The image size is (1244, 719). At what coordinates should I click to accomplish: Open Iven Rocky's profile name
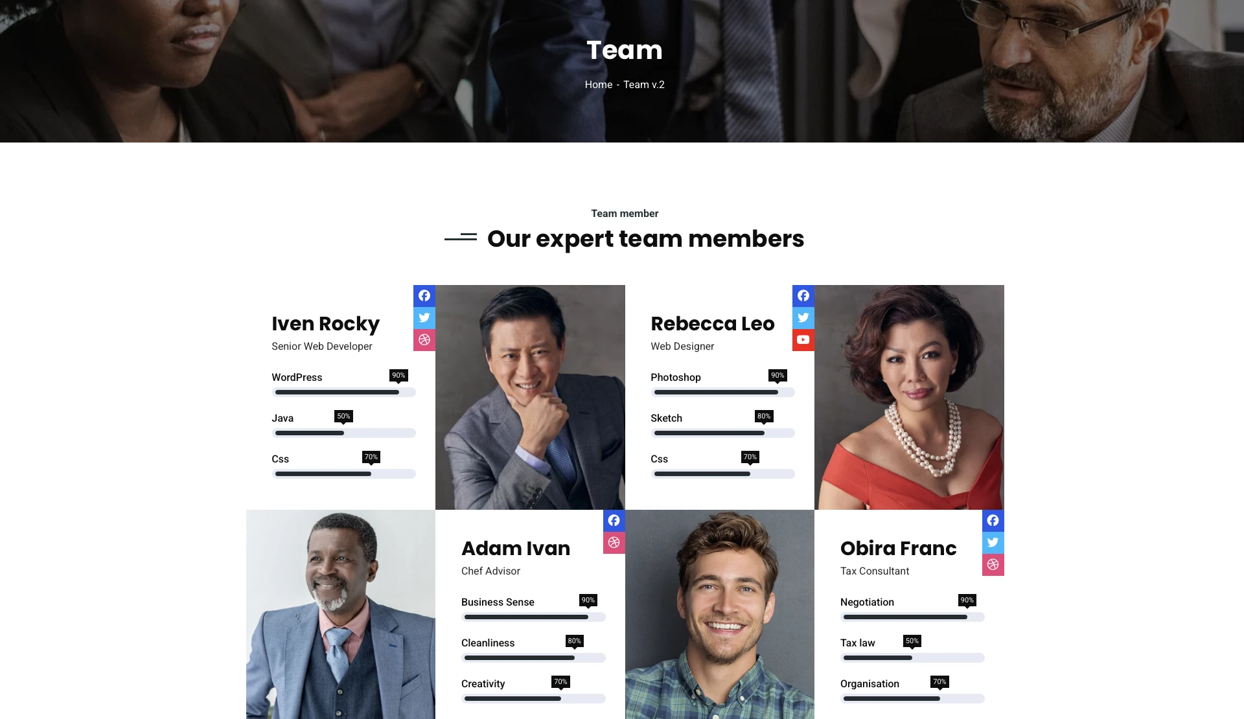[x=325, y=324]
